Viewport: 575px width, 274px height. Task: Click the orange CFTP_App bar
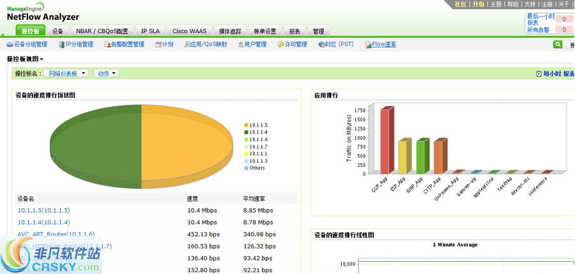[x=441, y=156]
